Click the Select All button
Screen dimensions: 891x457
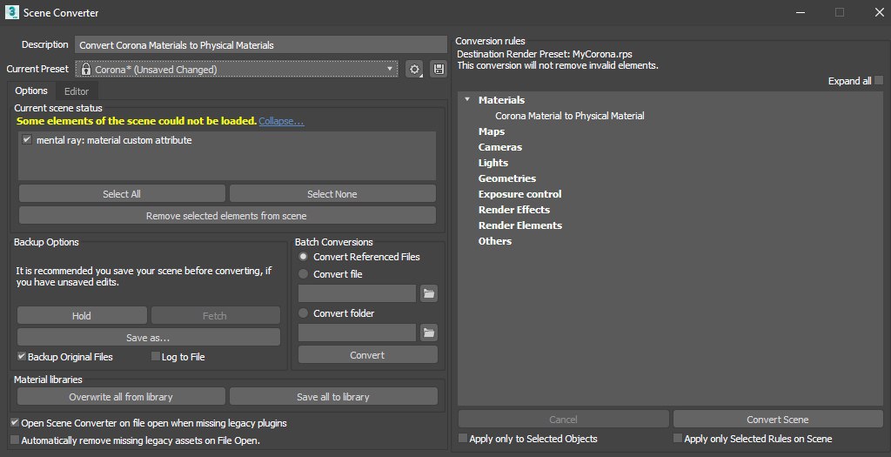coord(122,194)
